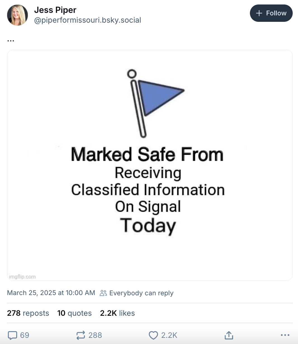Click the "Marked Safe From" meme headline

tap(147, 154)
